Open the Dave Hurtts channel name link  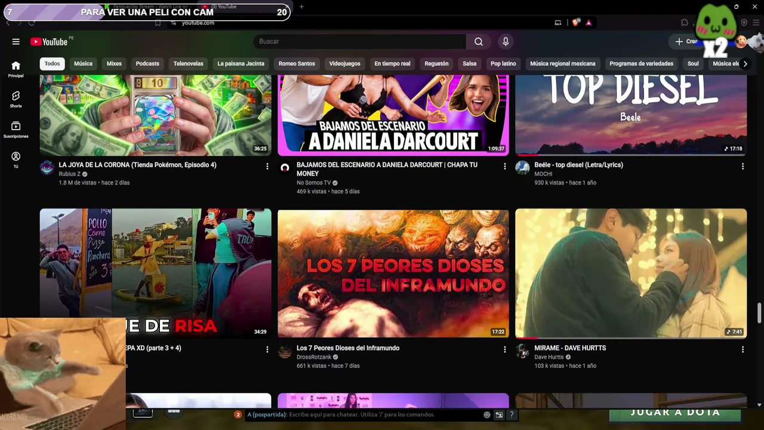(549, 357)
